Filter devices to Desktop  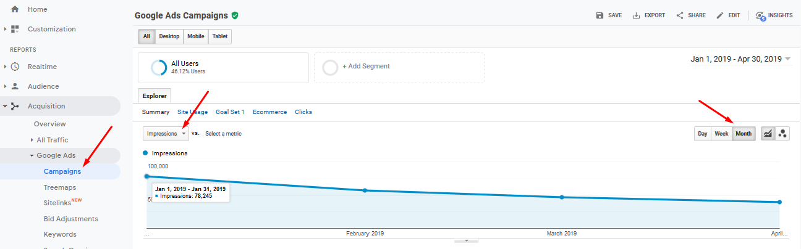[169, 36]
